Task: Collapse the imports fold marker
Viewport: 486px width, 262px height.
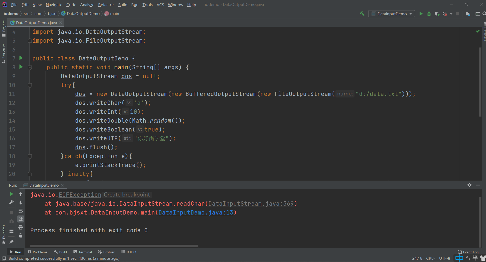Action: (x=30, y=41)
